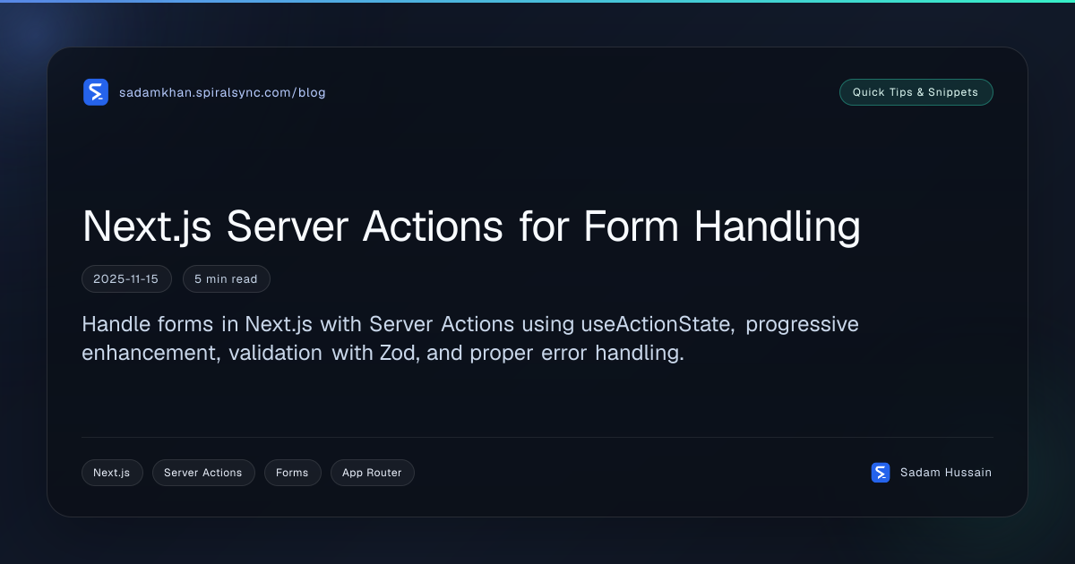Open the sadamkhan.spiralsync.com/blog link
This screenshot has width=1075, height=564.
(222, 92)
